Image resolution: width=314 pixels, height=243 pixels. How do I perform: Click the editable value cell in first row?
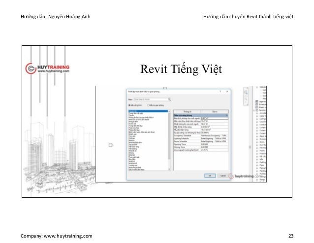215,118
